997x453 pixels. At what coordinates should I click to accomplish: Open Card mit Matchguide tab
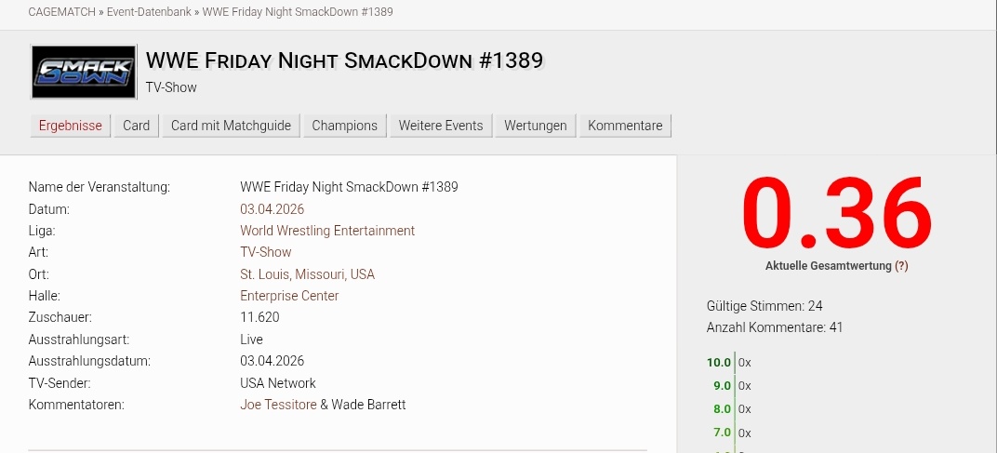[231, 126]
